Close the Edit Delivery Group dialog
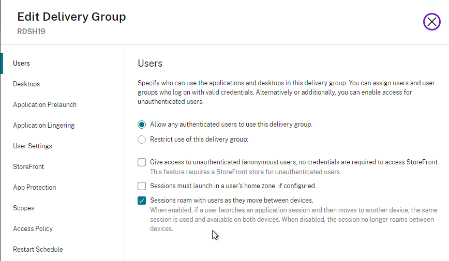Screen dimensions: 449x261 [431, 22]
